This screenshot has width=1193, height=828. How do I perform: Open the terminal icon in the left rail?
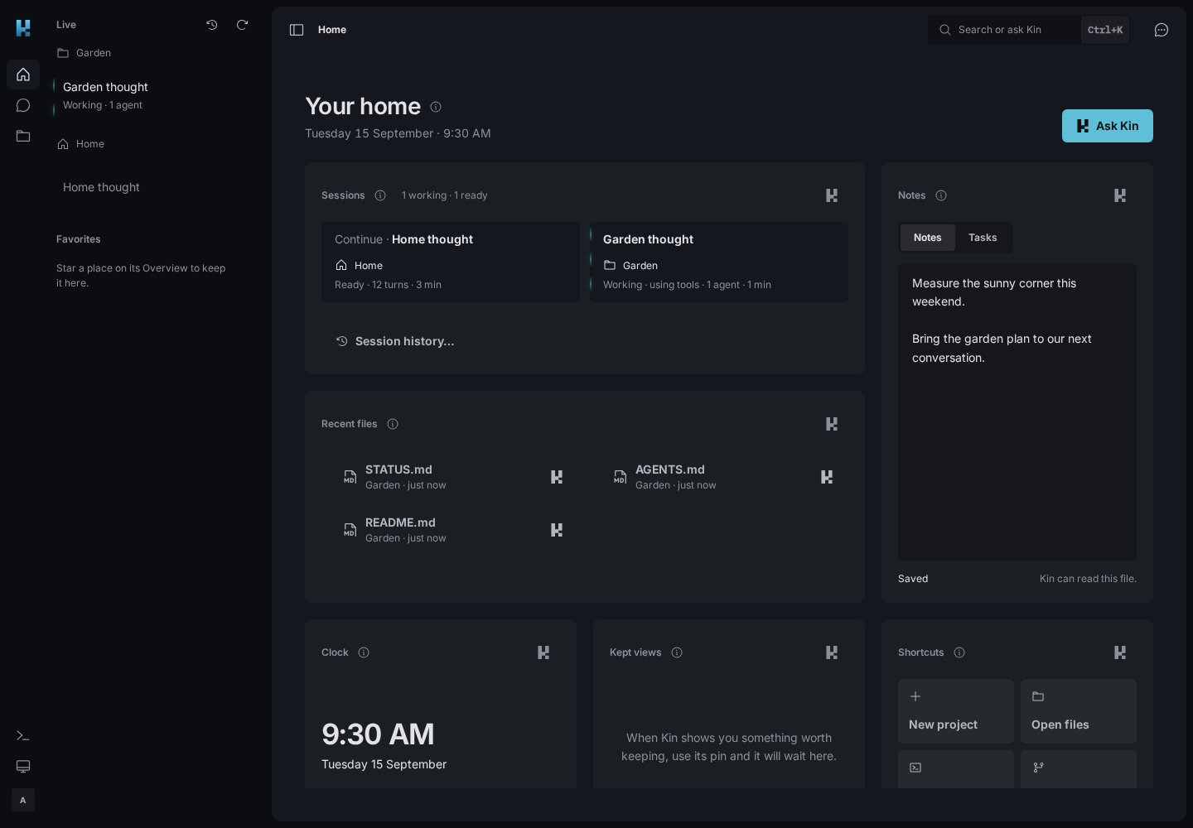(x=23, y=735)
